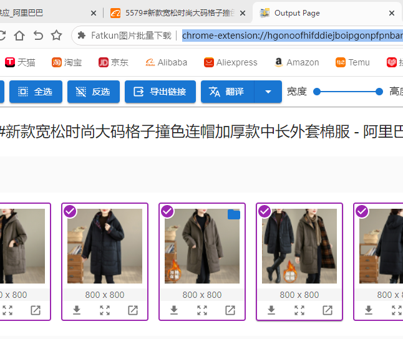Open black coat image in new tab
Screen dimensions: 403x339
click(x=133, y=310)
